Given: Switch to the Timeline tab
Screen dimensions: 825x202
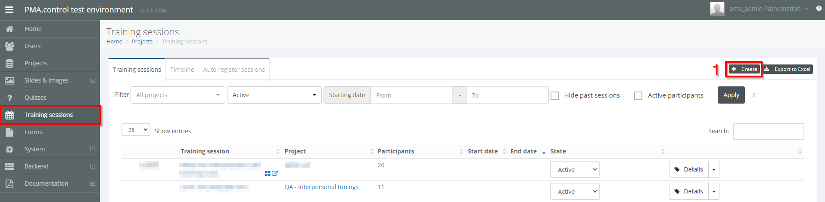Looking at the screenshot, I should click(x=182, y=70).
